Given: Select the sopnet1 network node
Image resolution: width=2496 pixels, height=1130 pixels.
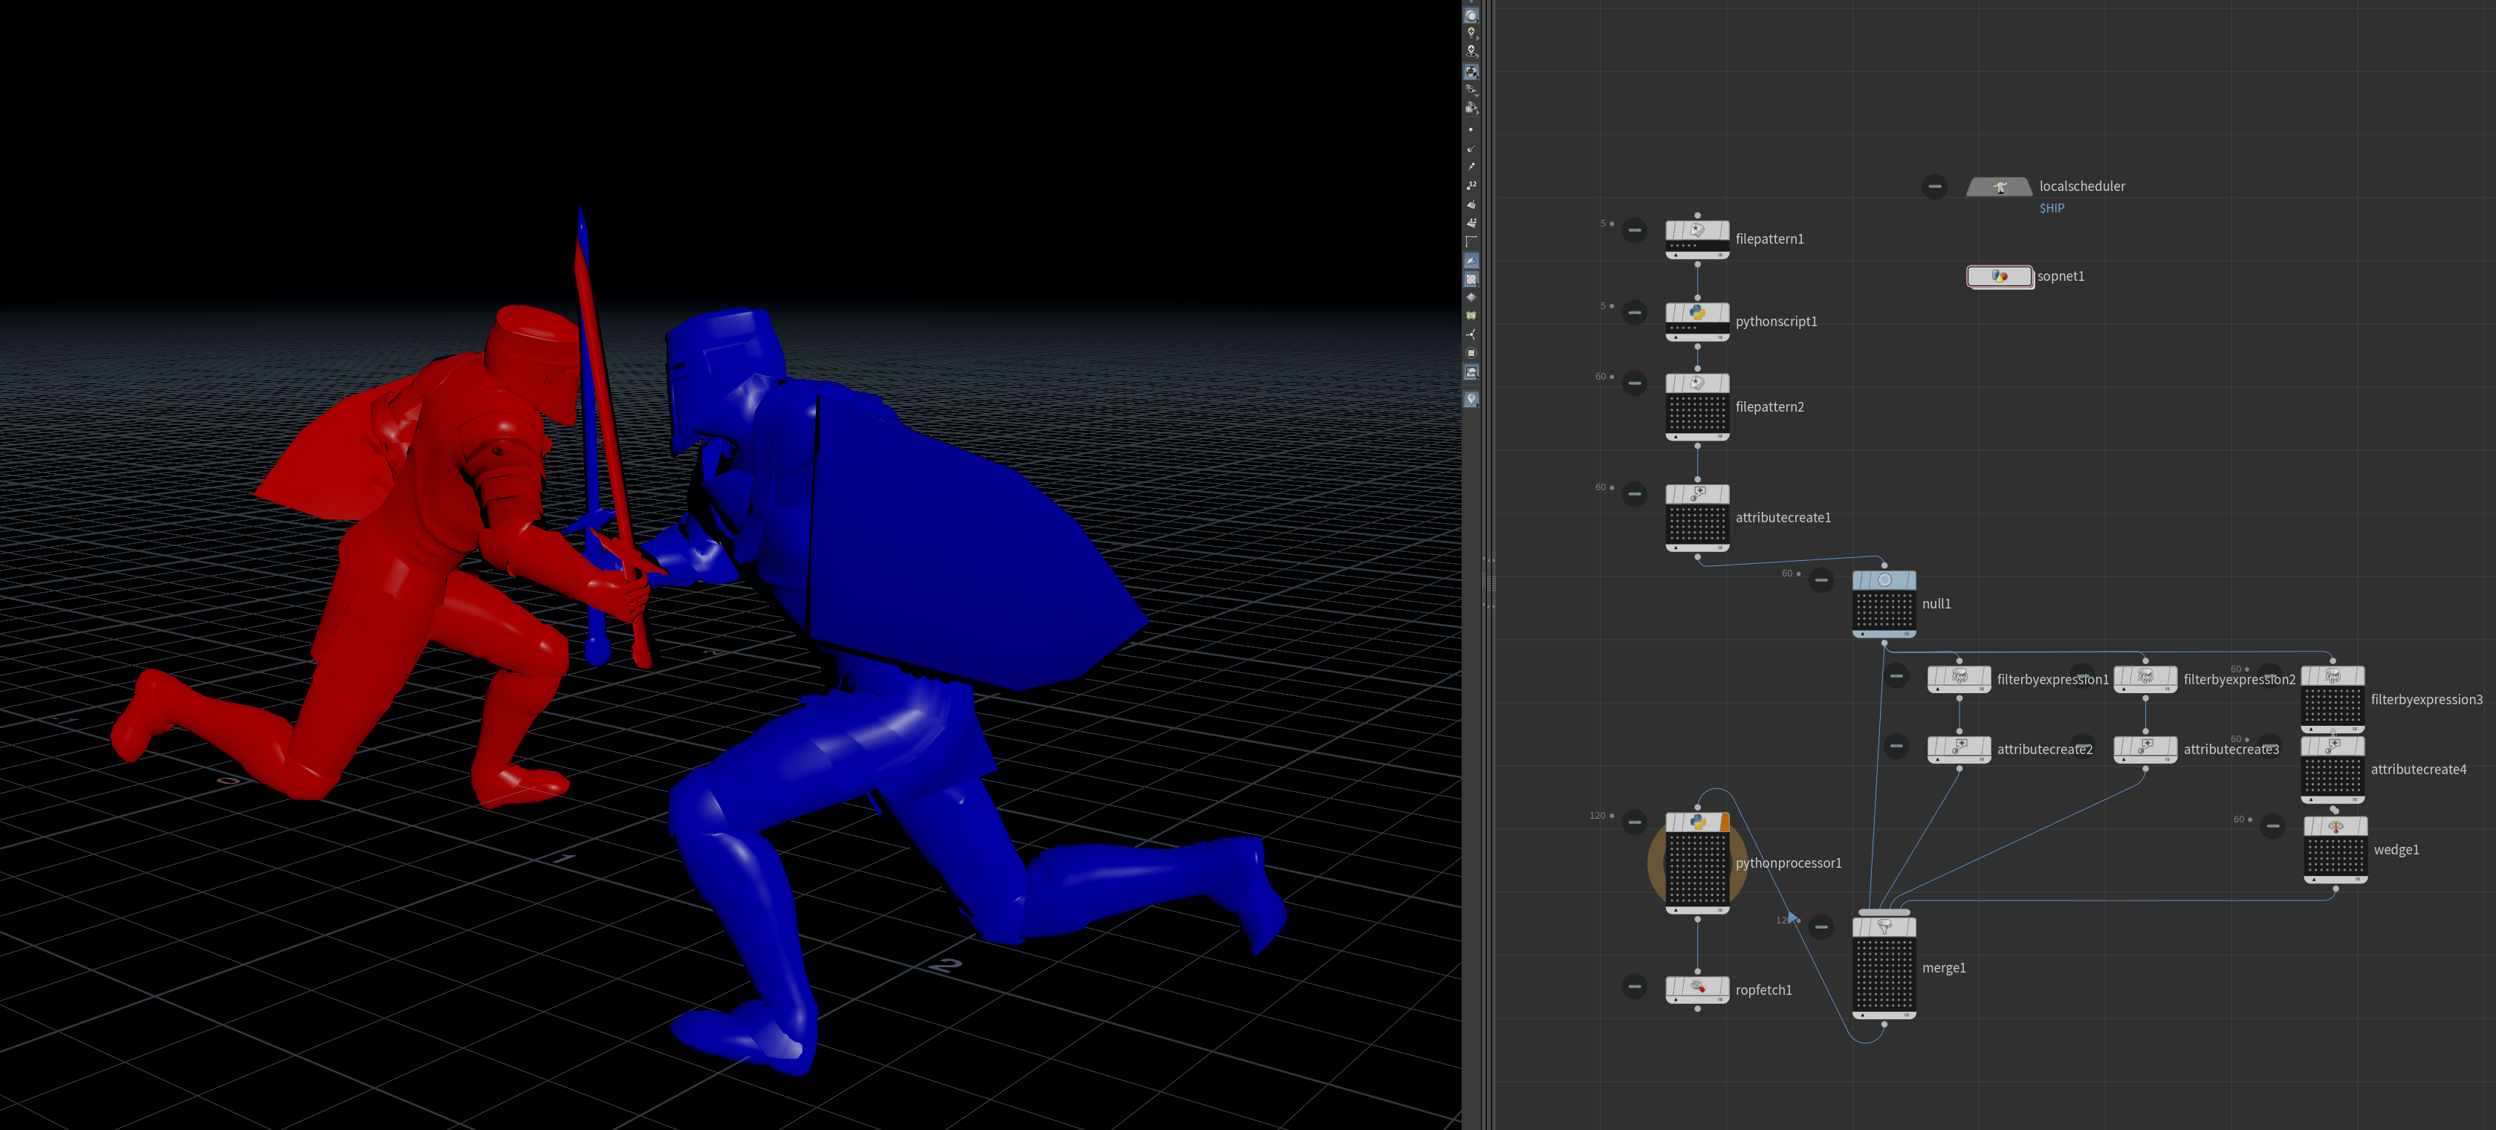Looking at the screenshot, I should pyautogui.click(x=1999, y=277).
